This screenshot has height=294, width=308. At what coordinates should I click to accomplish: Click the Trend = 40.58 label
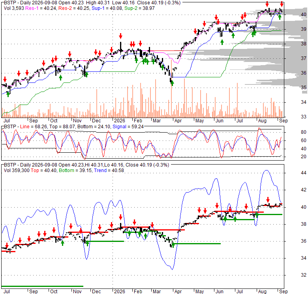click(x=109, y=170)
